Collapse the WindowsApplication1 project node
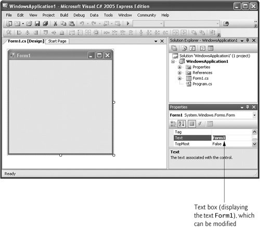 173,61
